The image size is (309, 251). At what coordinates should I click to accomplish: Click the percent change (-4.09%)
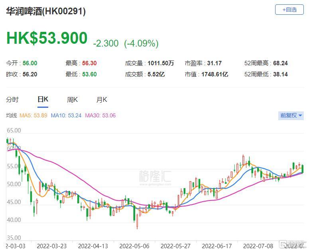141,43
